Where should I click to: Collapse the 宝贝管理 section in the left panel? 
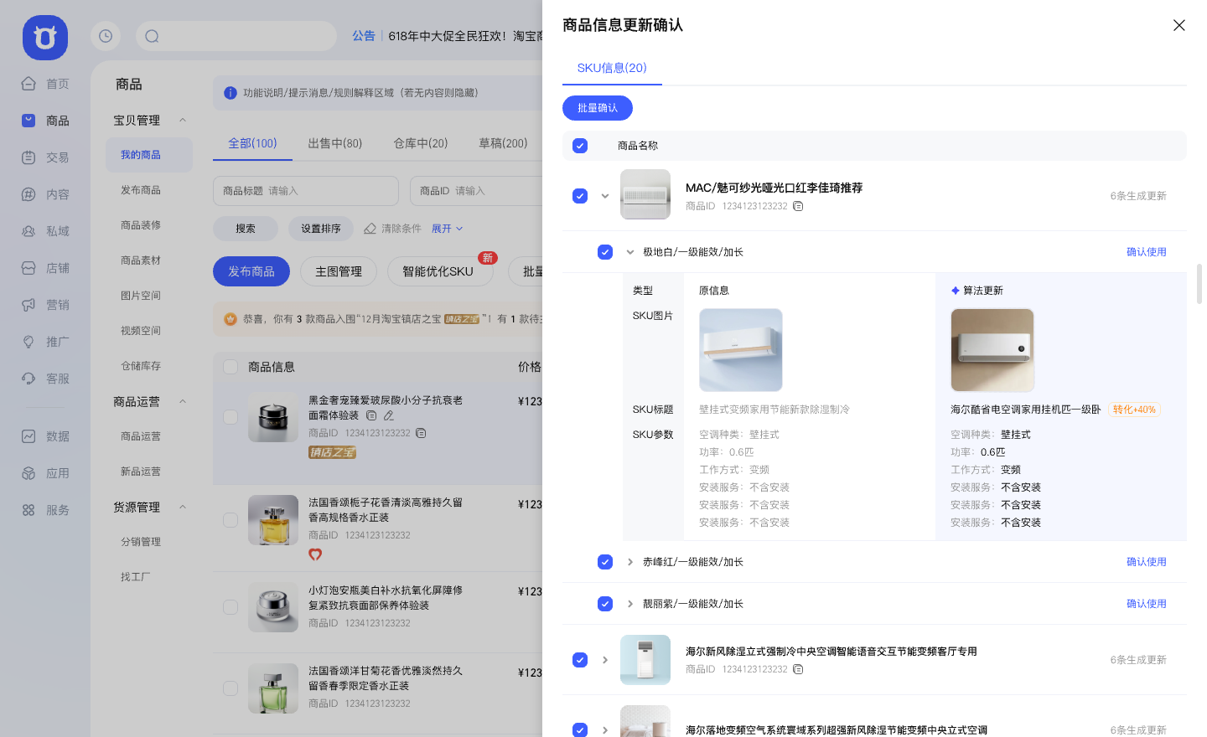pos(183,120)
